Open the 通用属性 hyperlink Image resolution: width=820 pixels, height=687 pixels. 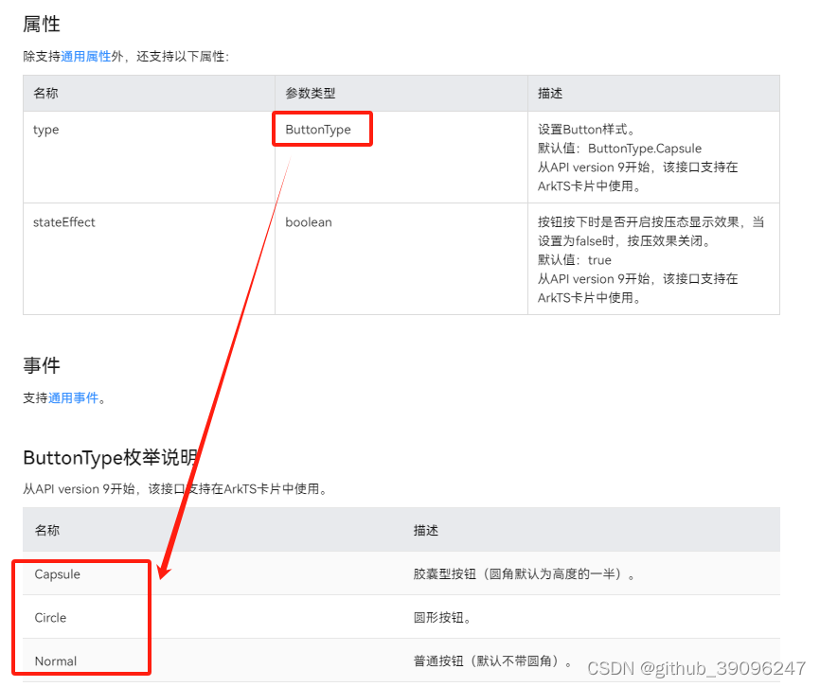pos(85,57)
